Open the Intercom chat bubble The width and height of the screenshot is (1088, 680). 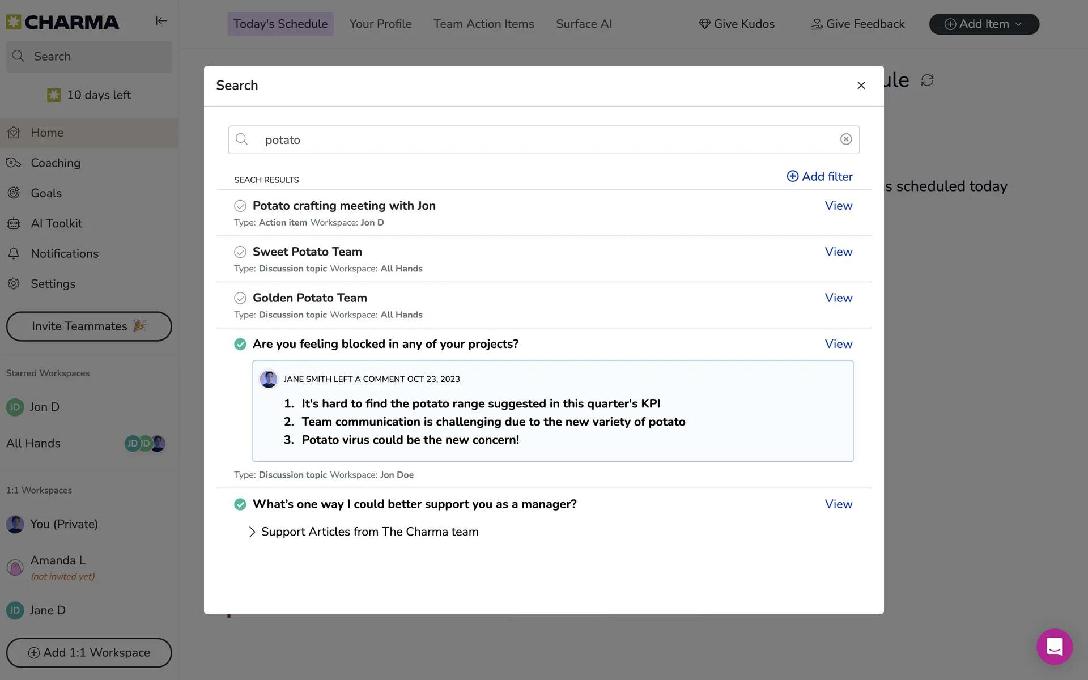click(1054, 647)
